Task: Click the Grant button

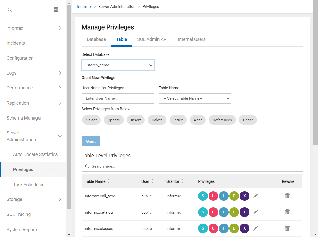Action: click(91, 141)
